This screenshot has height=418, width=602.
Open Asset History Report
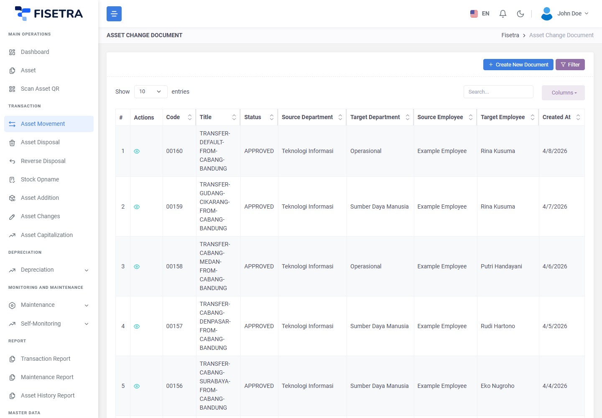(49, 395)
